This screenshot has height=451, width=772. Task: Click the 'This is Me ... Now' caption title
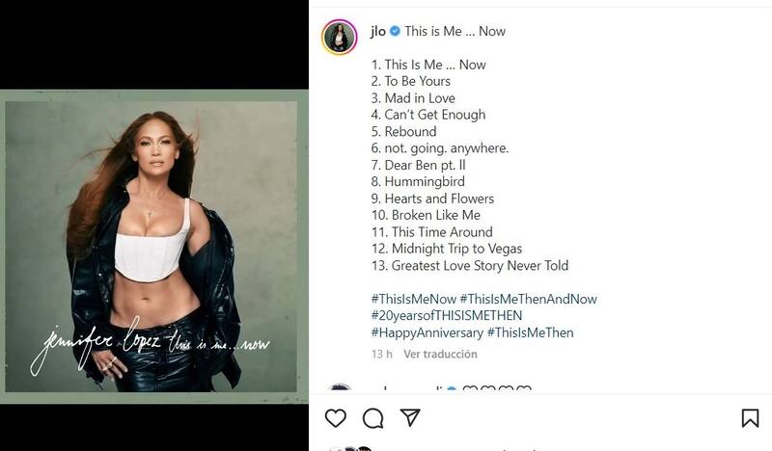[x=455, y=31]
